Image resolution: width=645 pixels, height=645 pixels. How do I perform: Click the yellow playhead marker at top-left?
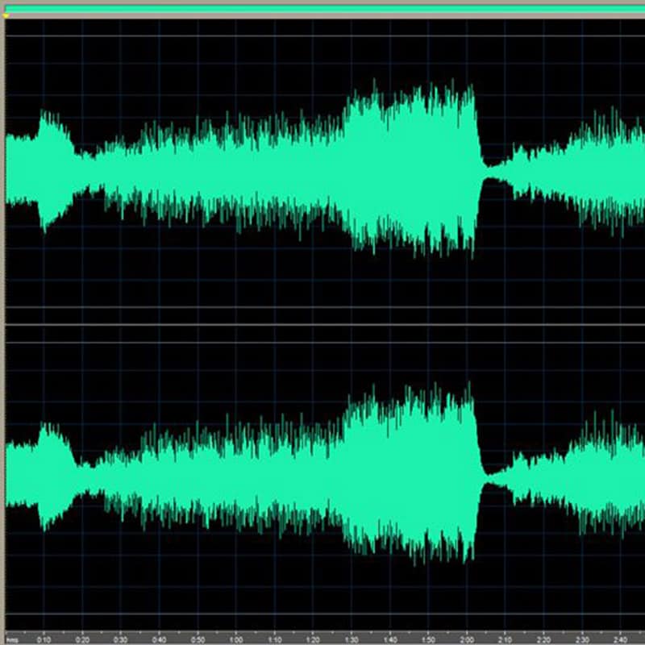pyautogui.click(x=6, y=15)
